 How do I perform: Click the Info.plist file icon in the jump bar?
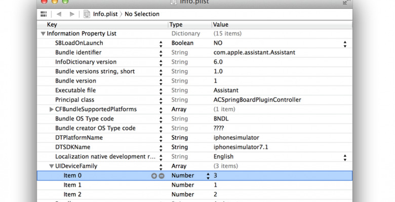[87, 14]
